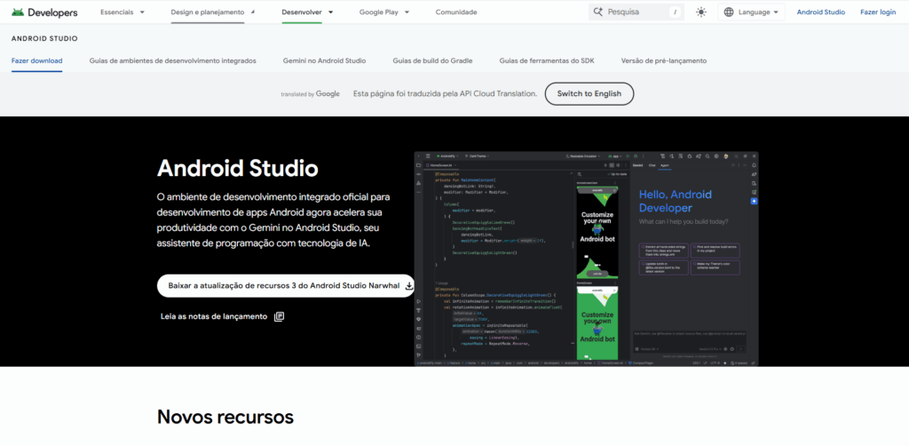The image size is (909, 446).
Task: Click the Switch to English button
Action: (589, 93)
